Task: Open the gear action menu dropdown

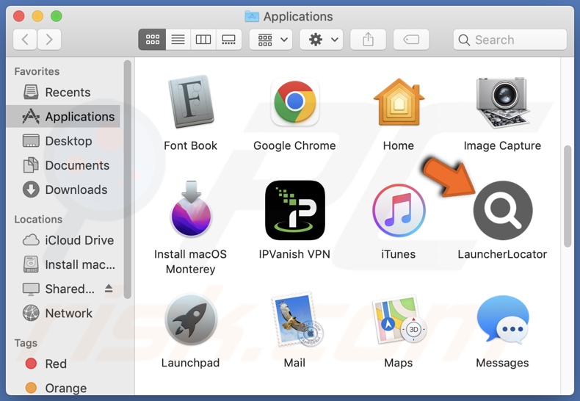Action: pos(321,39)
